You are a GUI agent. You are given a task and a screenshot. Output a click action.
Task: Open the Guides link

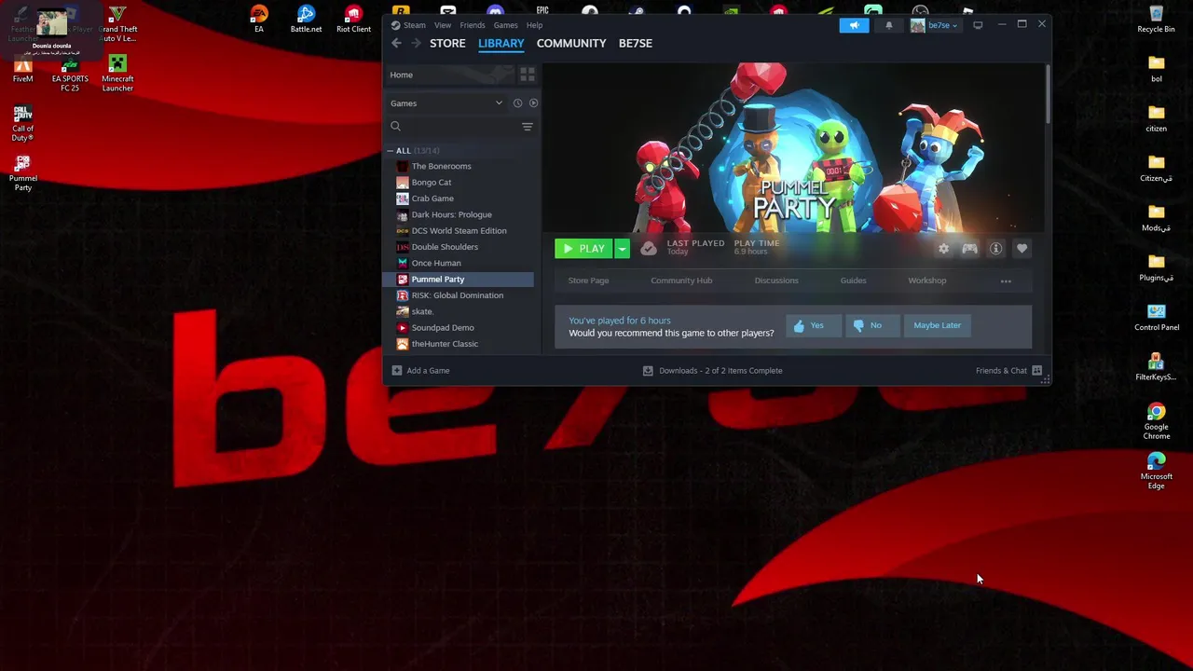pyautogui.click(x=853, y=281)
